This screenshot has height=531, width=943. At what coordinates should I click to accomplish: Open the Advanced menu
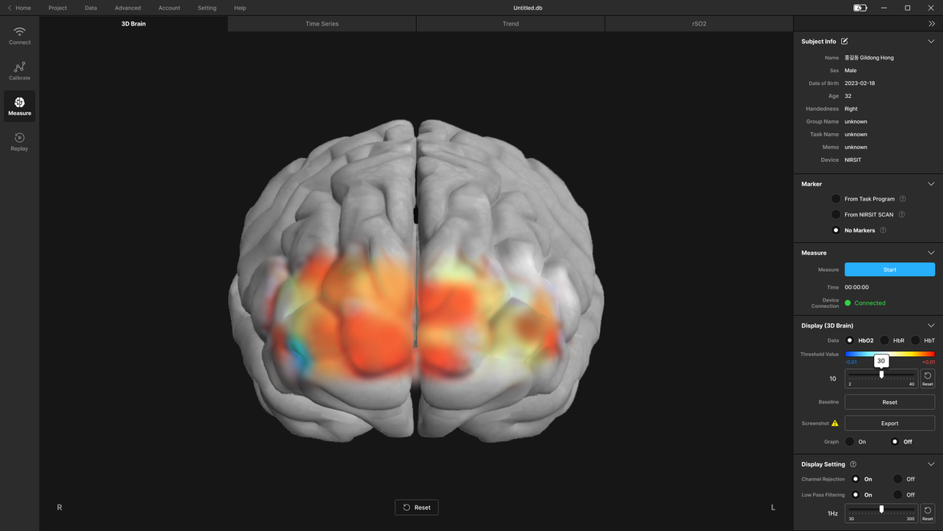pyautogui.click(x=127, y=8)
